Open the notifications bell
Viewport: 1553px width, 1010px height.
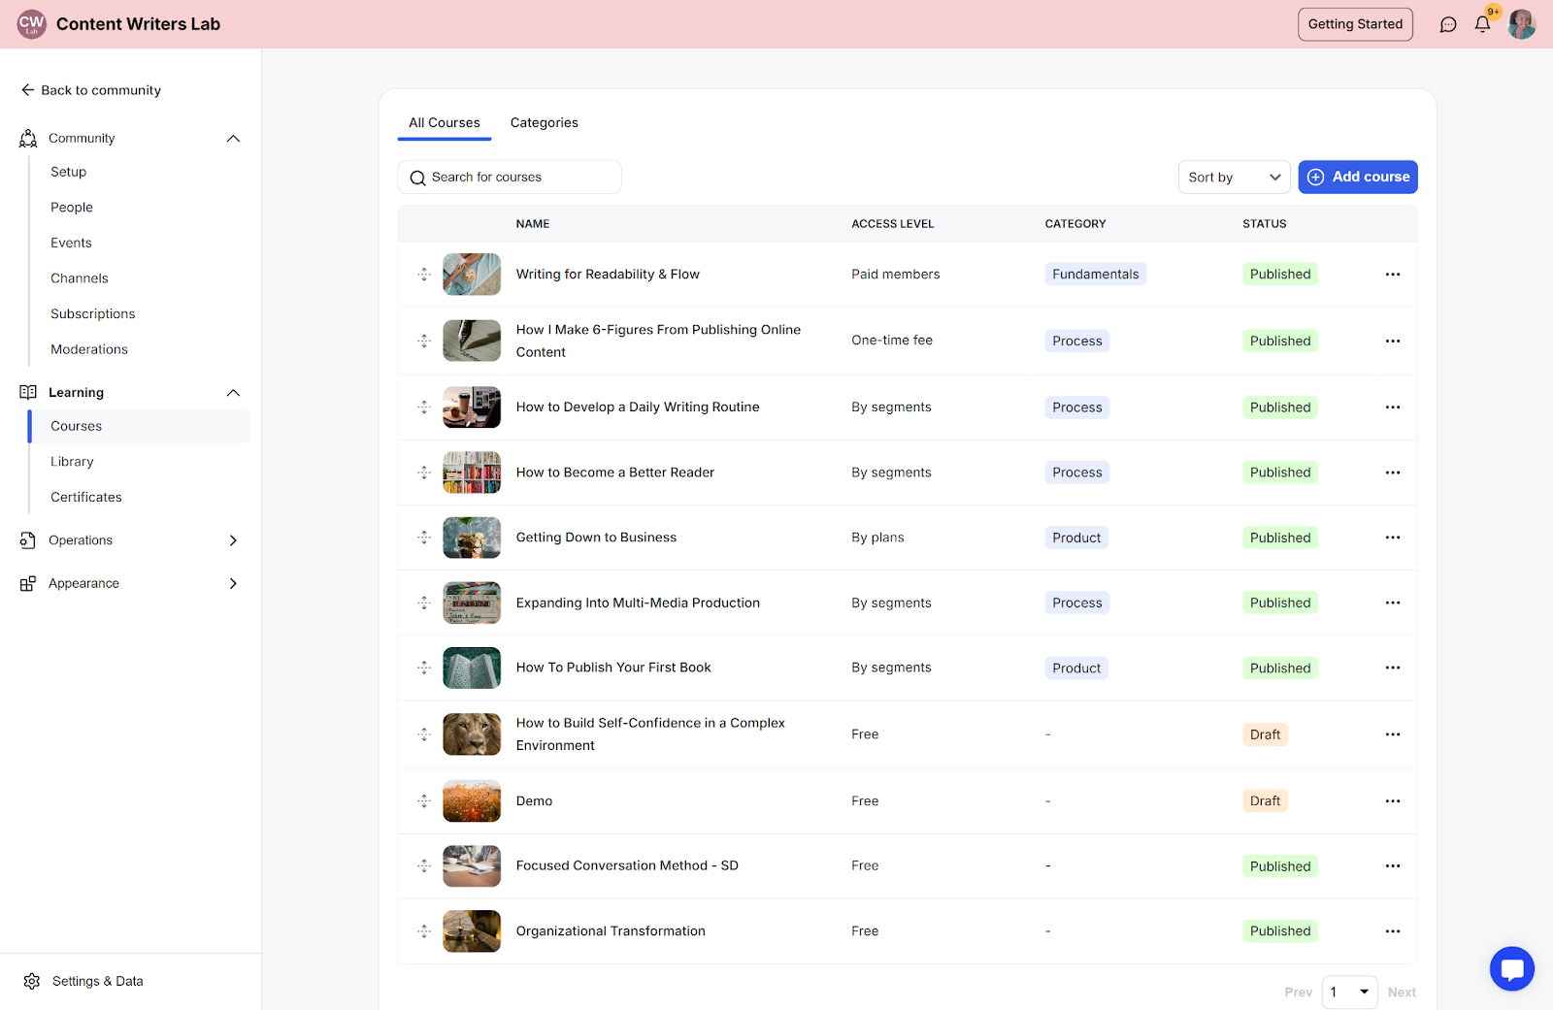pyautogui.click(x=1482, y=24)
